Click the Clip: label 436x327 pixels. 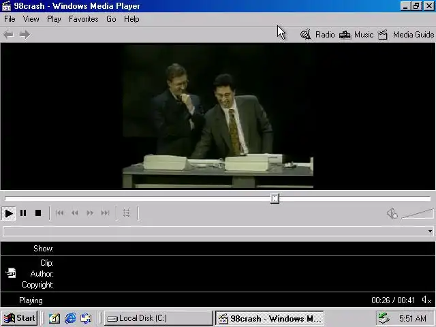pos(47,263)
